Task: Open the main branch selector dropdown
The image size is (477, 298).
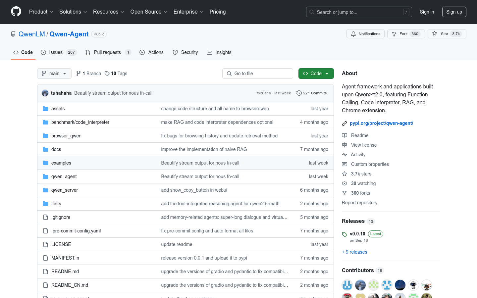Action: point(54,74)
